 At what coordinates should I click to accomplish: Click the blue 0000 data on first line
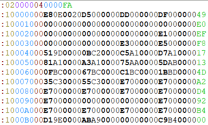(x=53, y=5)
